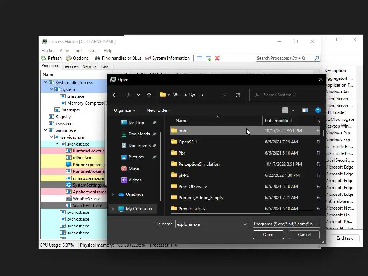Collapse the services.exe tree node
The image size is (368, 276).
51,137
